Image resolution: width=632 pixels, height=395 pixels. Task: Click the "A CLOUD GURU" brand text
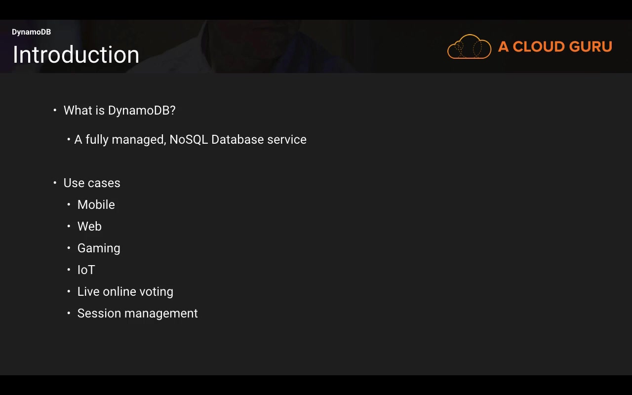tap(555, 47)
